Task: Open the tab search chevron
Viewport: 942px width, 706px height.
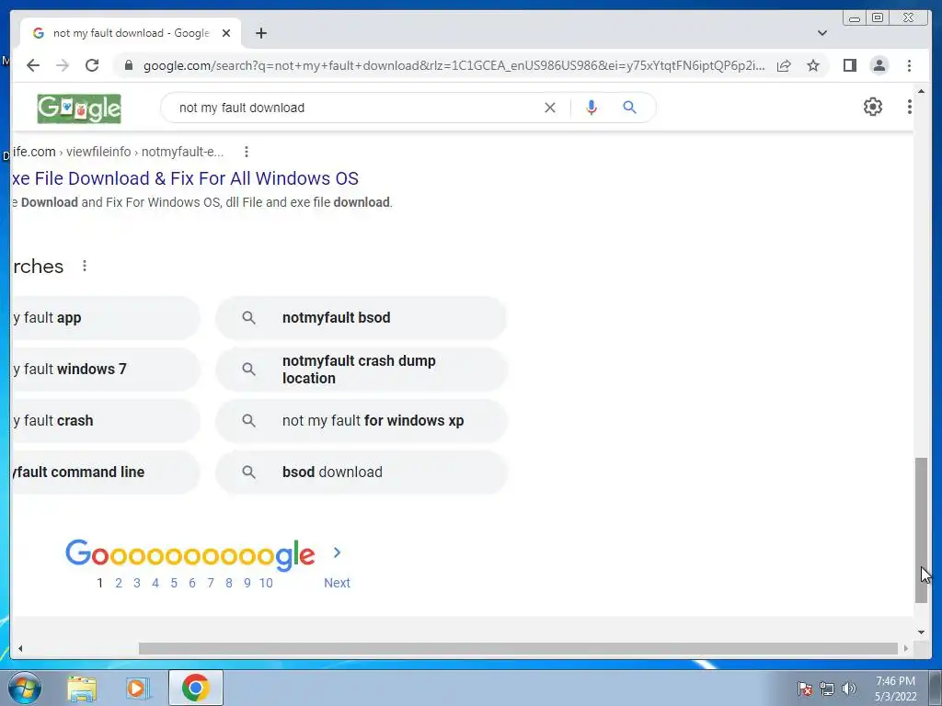Action: [821, 33]
